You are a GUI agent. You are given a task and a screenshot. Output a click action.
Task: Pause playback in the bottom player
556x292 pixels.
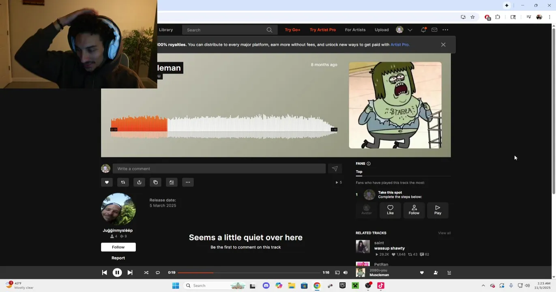[117, 273]
